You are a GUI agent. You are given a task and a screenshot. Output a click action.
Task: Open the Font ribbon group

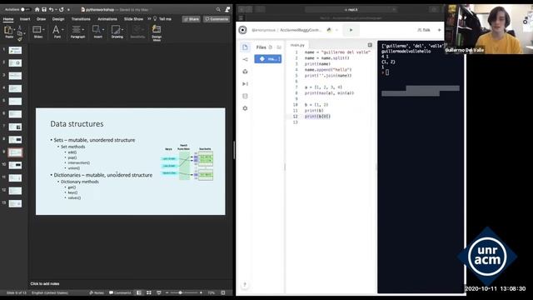coord(57,32)
